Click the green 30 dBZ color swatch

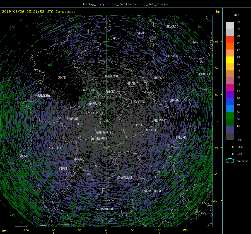[230, 115]
